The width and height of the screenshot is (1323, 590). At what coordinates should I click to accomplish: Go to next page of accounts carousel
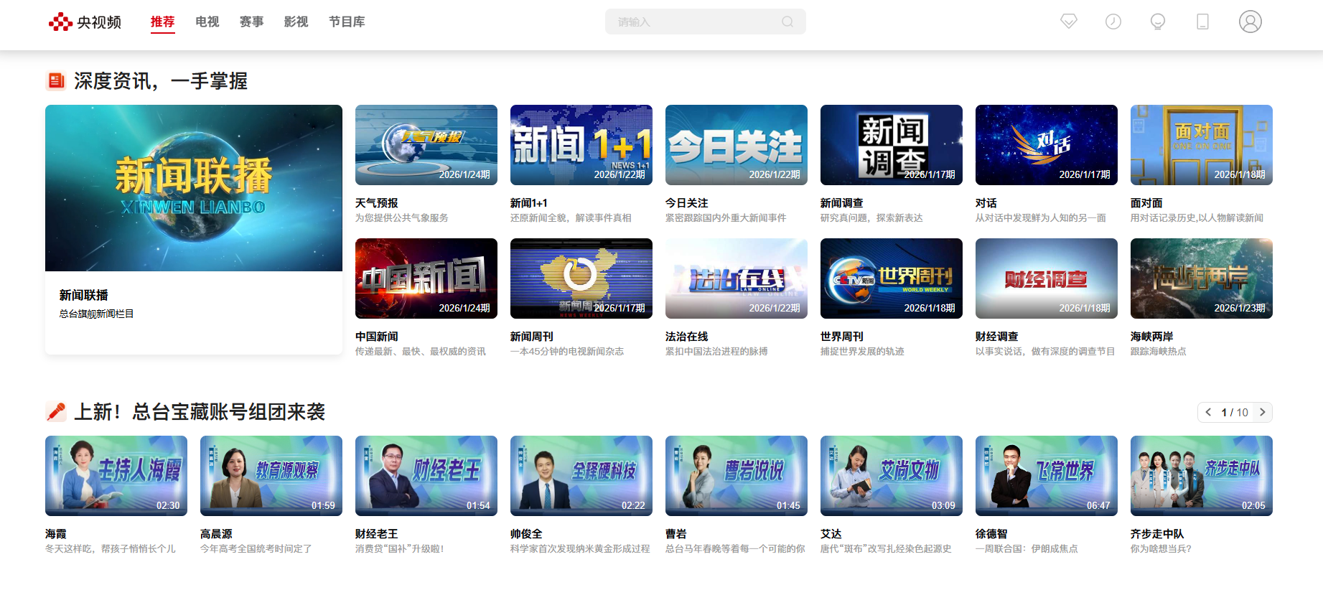(1262, 412)
